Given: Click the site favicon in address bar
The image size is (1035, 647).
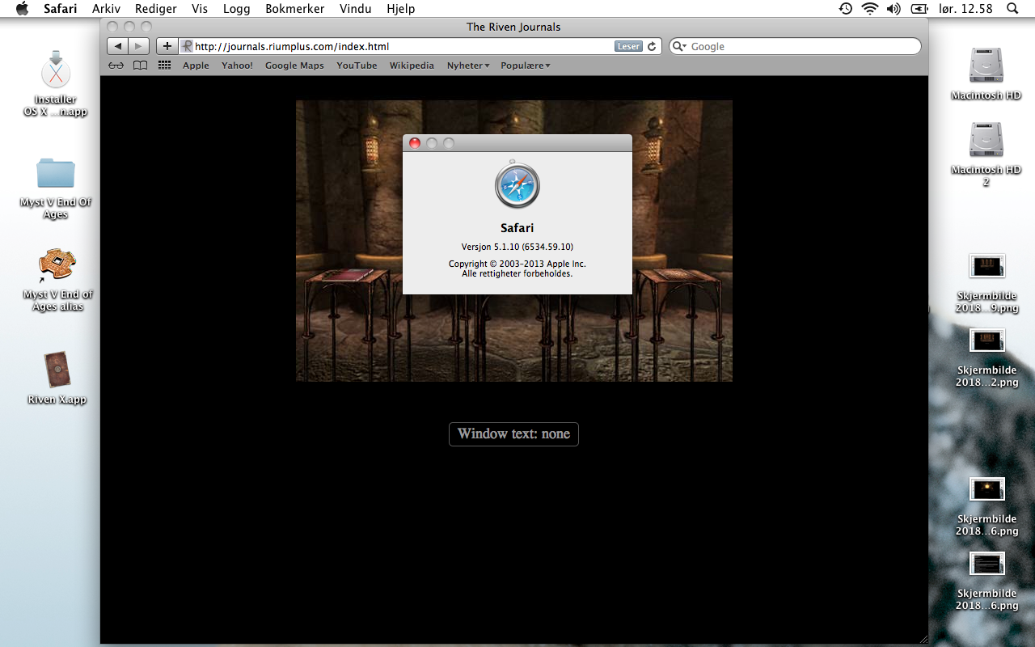Looking at the screenshot, I should click(187, 46).
